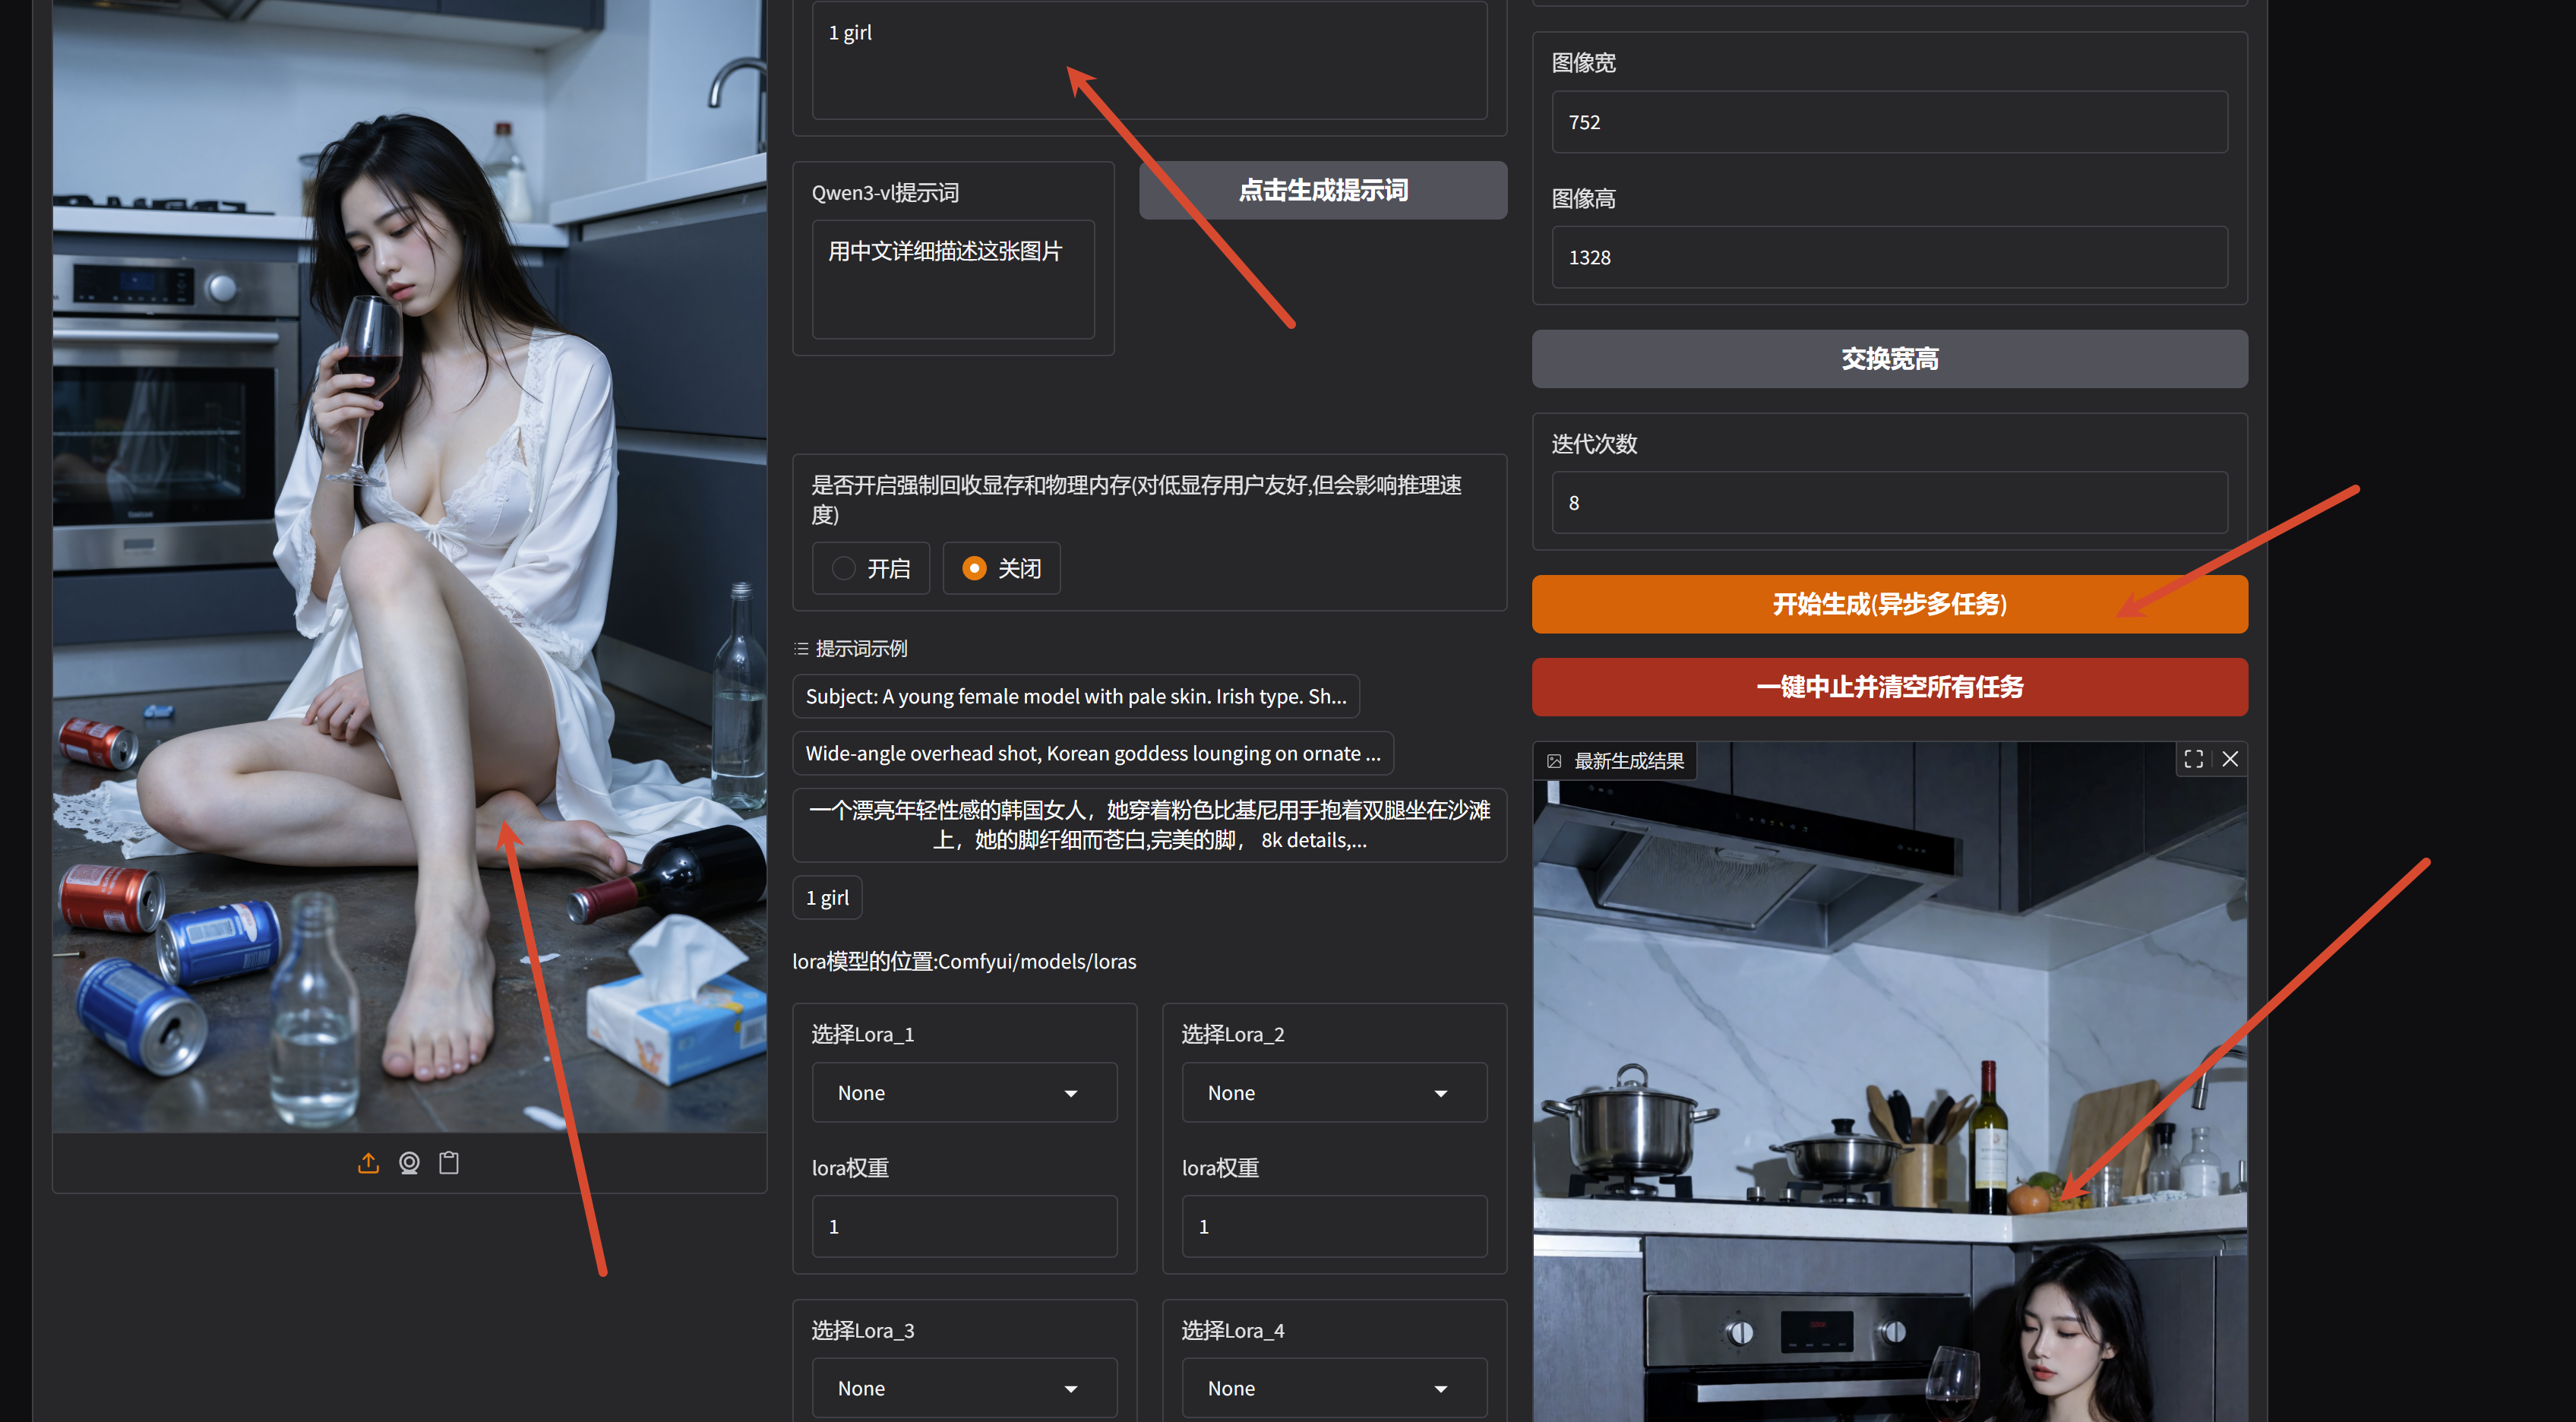This screenshot has height=1422, width=2576.
Task: Focus the lora权重 field under Lora_1
Action: pyautogui.click(x=964, y=1227)
